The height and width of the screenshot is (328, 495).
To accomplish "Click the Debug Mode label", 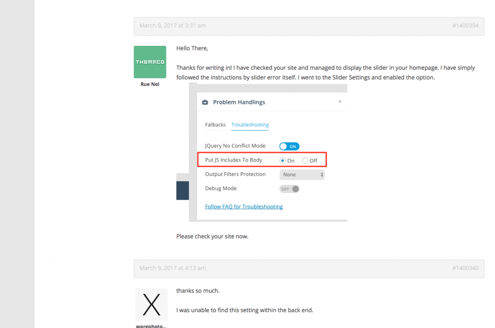I will [x=220, y=189].
